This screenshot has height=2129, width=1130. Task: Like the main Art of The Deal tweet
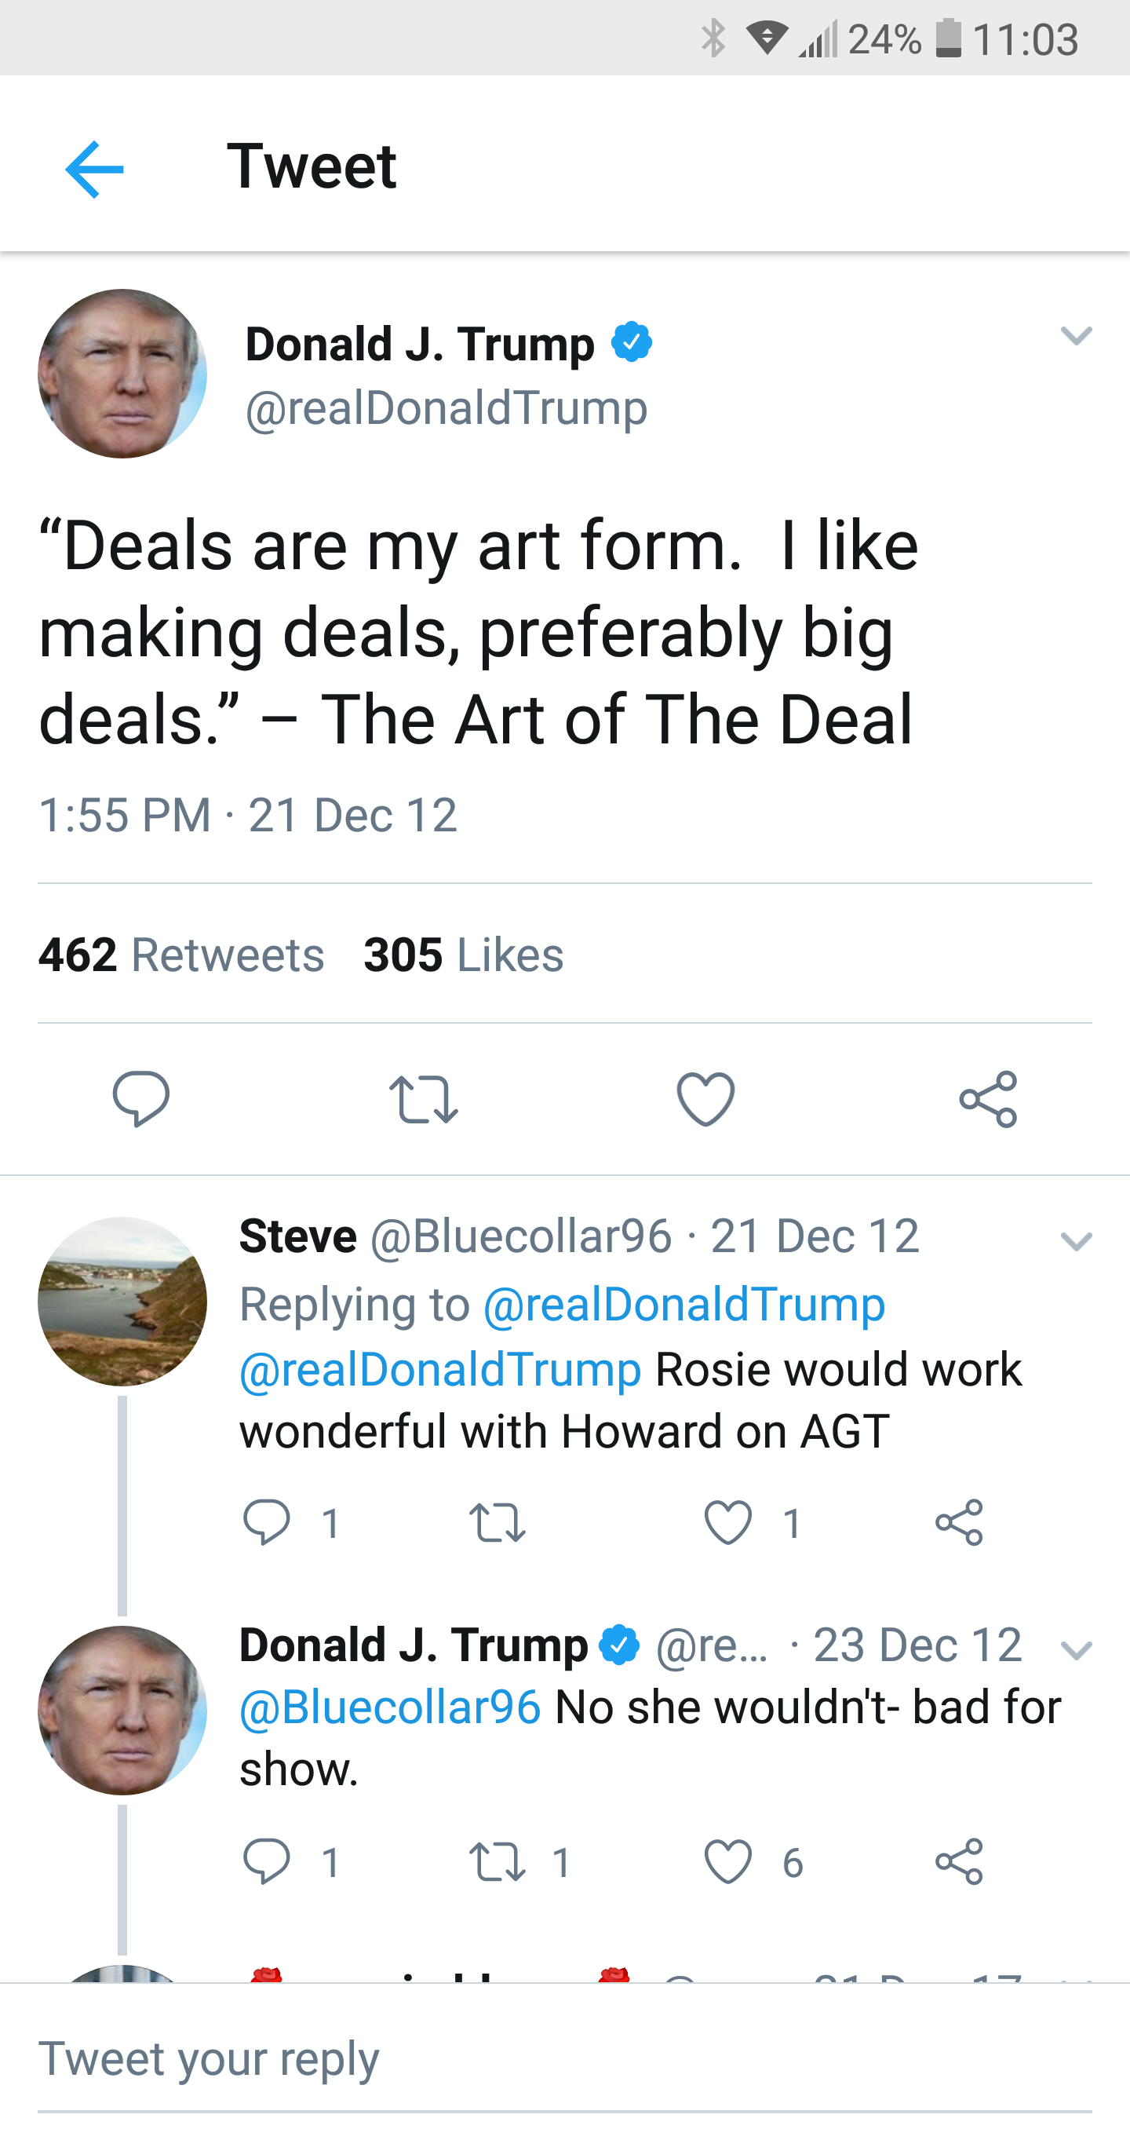pyautogui.click(x=705, y=1098)
